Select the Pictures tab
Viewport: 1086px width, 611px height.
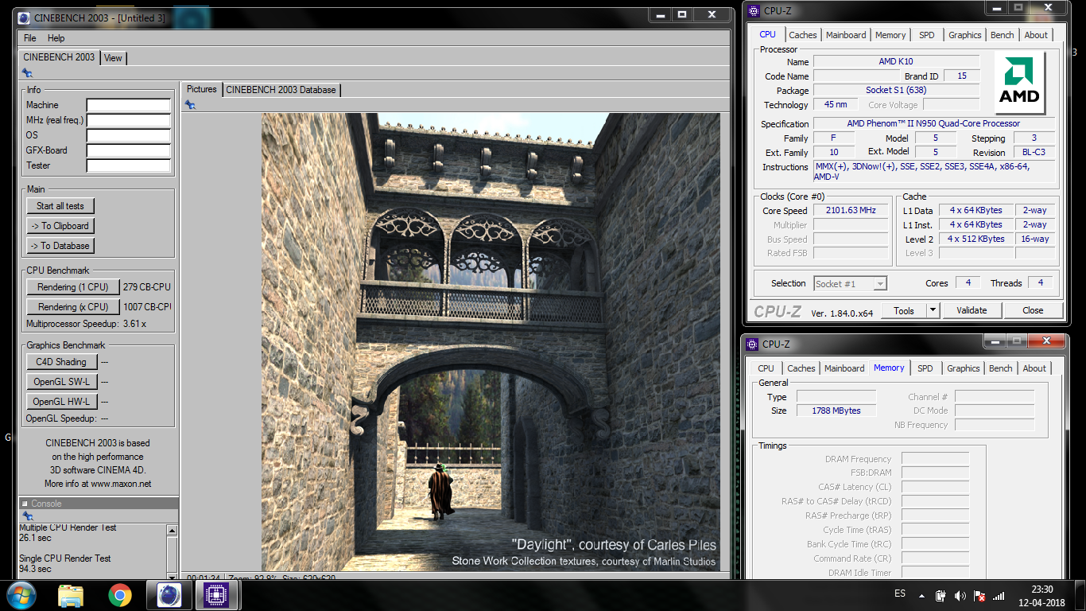click(x=201, y=89)
